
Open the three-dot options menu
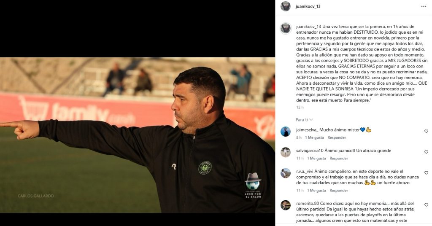tap(424, 6)
